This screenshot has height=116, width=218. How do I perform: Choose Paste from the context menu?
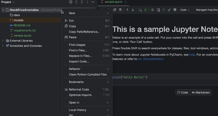87,37
